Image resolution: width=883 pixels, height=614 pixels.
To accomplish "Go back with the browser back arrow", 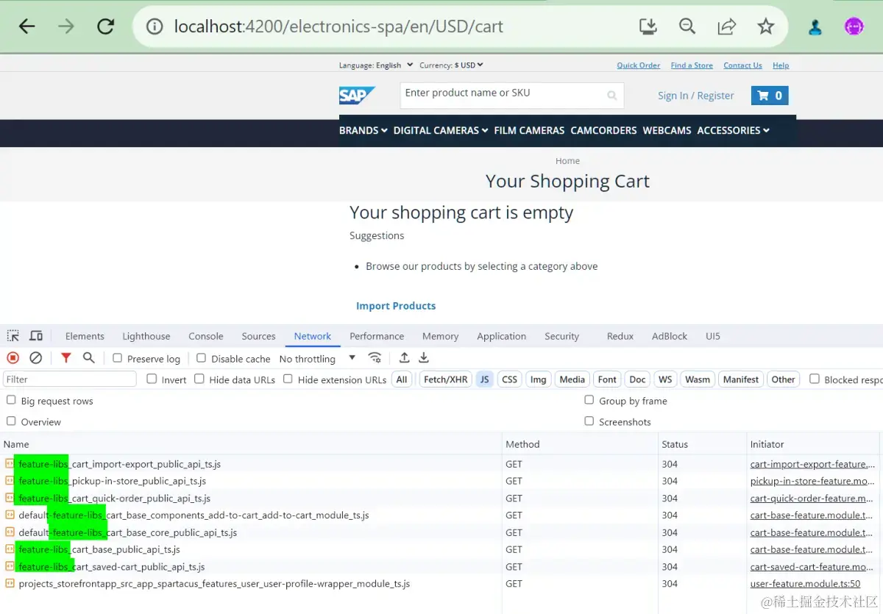I will (27, 26).
